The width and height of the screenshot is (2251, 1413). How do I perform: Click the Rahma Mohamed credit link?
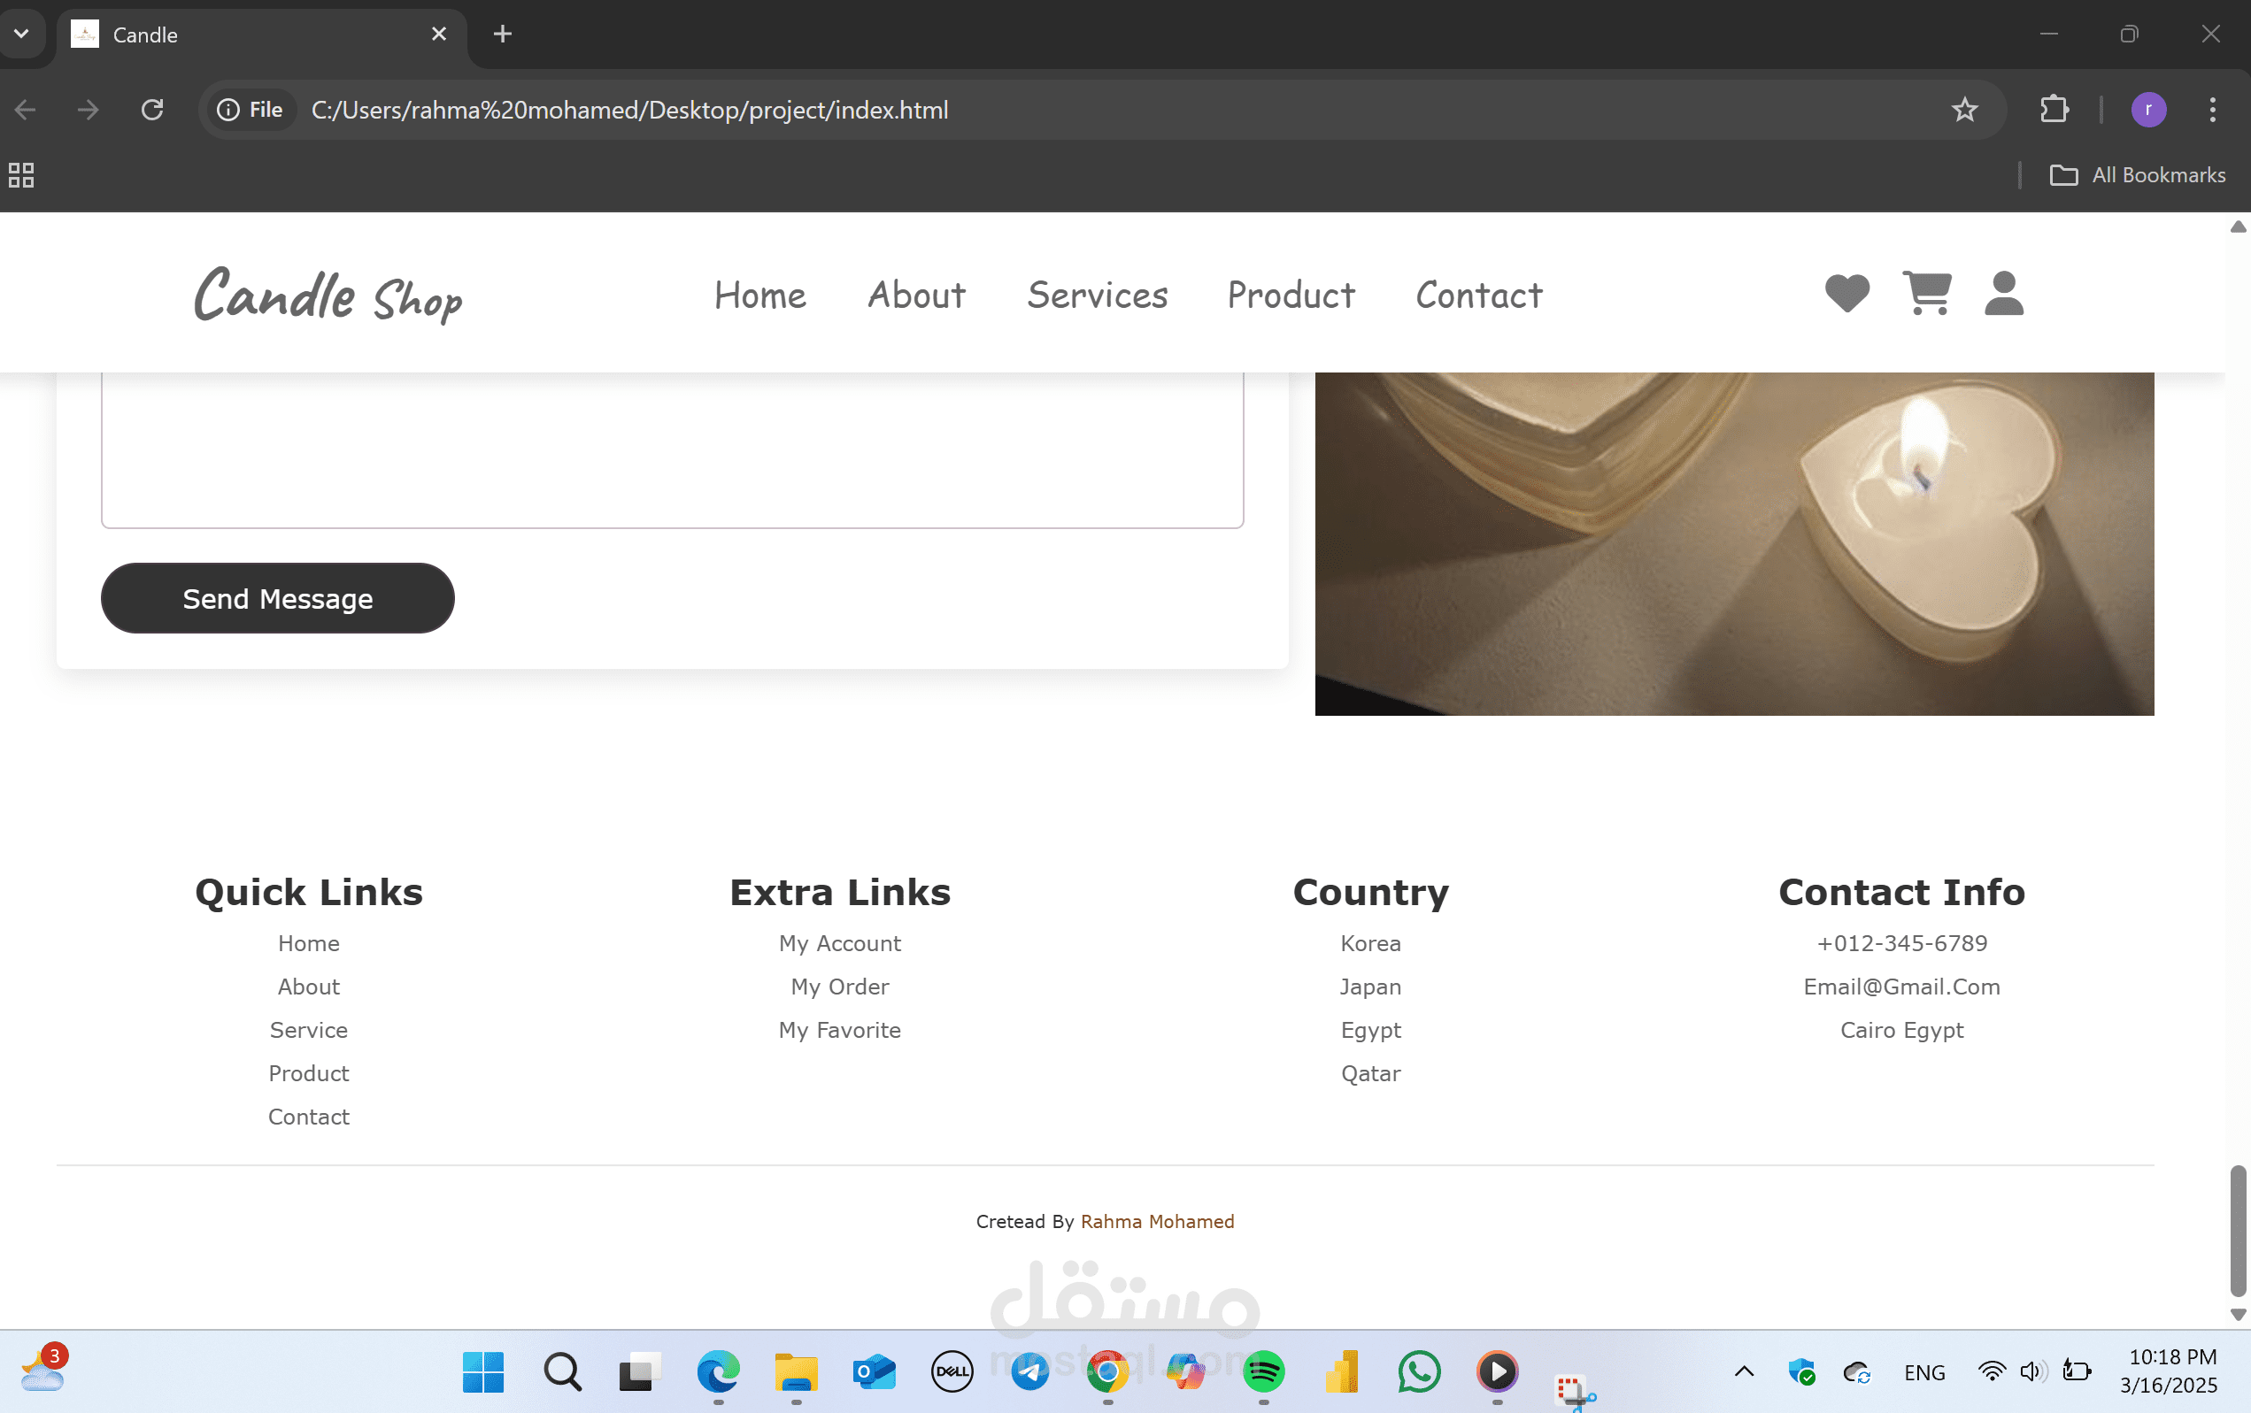click(x=1156, y=1221)
